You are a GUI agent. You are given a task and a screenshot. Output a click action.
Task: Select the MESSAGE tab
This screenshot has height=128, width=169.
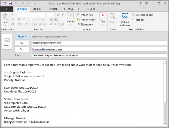pos(22,9)
